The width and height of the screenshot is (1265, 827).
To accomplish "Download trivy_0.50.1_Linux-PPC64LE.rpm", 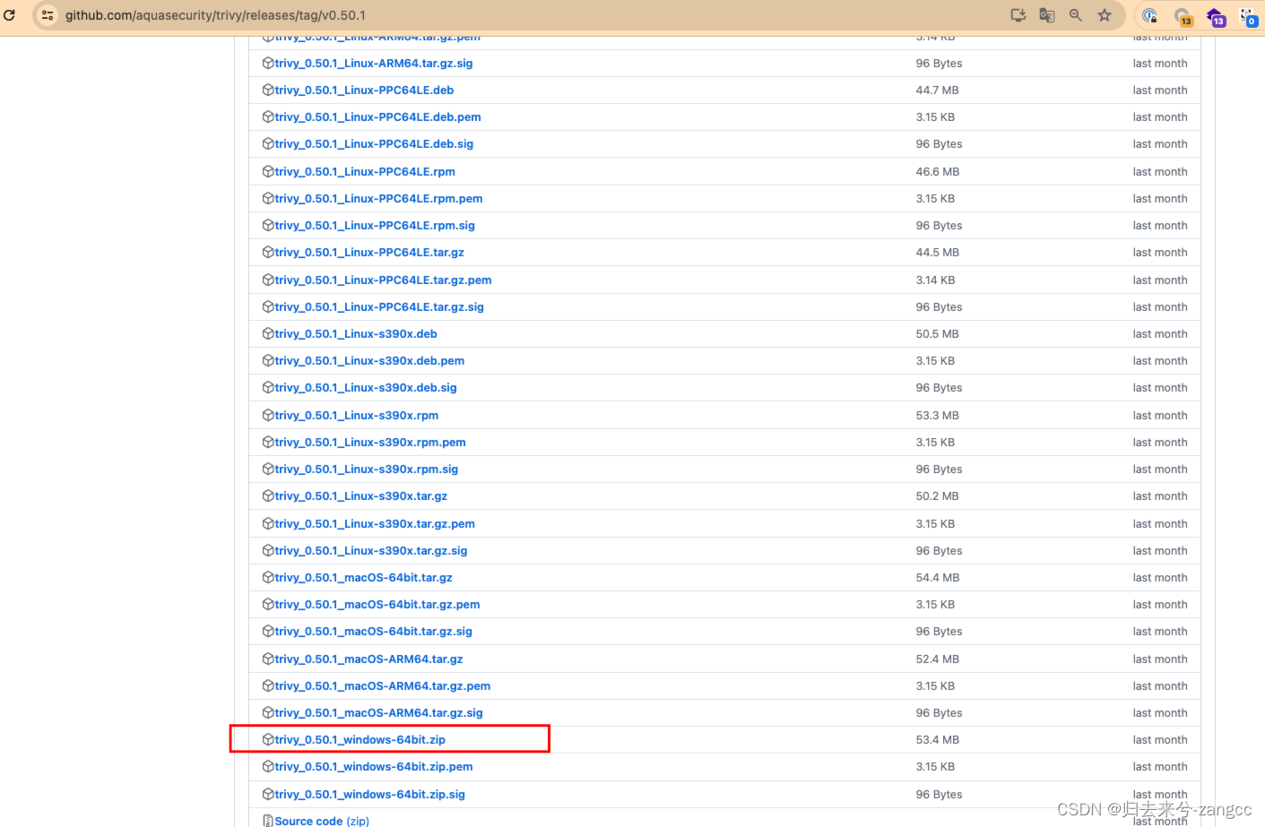I will point(365,172).
